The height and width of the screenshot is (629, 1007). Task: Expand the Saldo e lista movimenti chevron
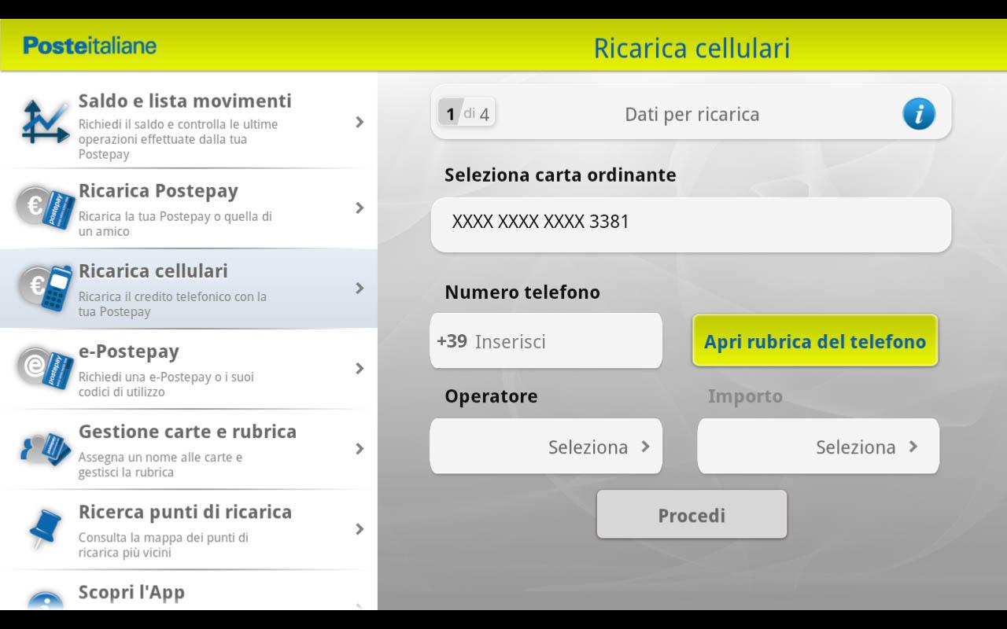click(x=360, y=122)
